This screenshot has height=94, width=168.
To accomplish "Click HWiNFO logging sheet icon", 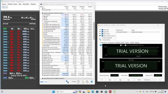I will pos(83,82).
